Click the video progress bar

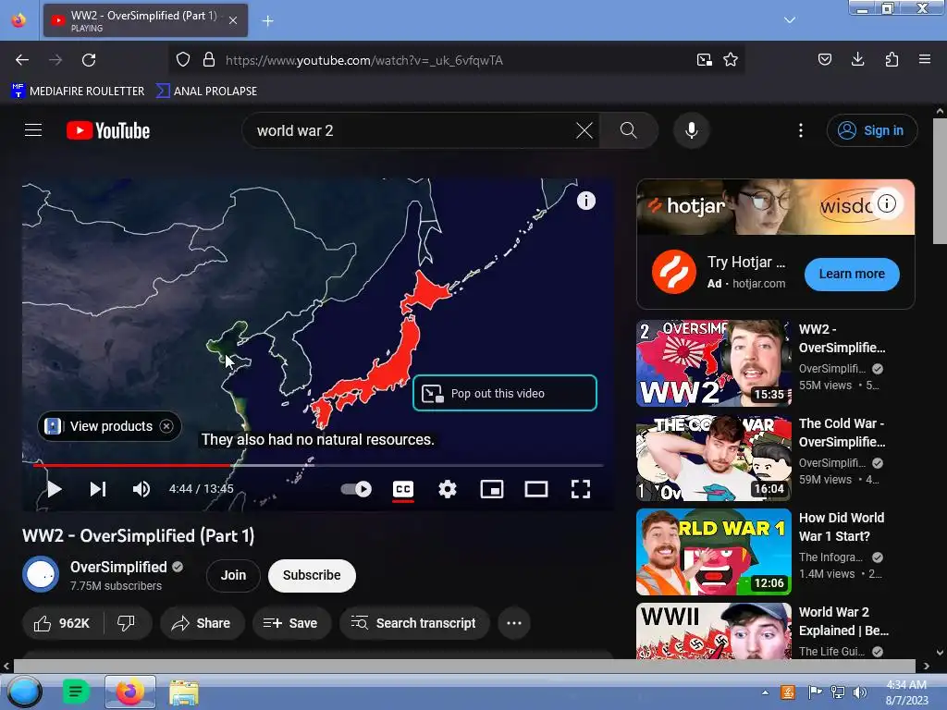(318, 466)
